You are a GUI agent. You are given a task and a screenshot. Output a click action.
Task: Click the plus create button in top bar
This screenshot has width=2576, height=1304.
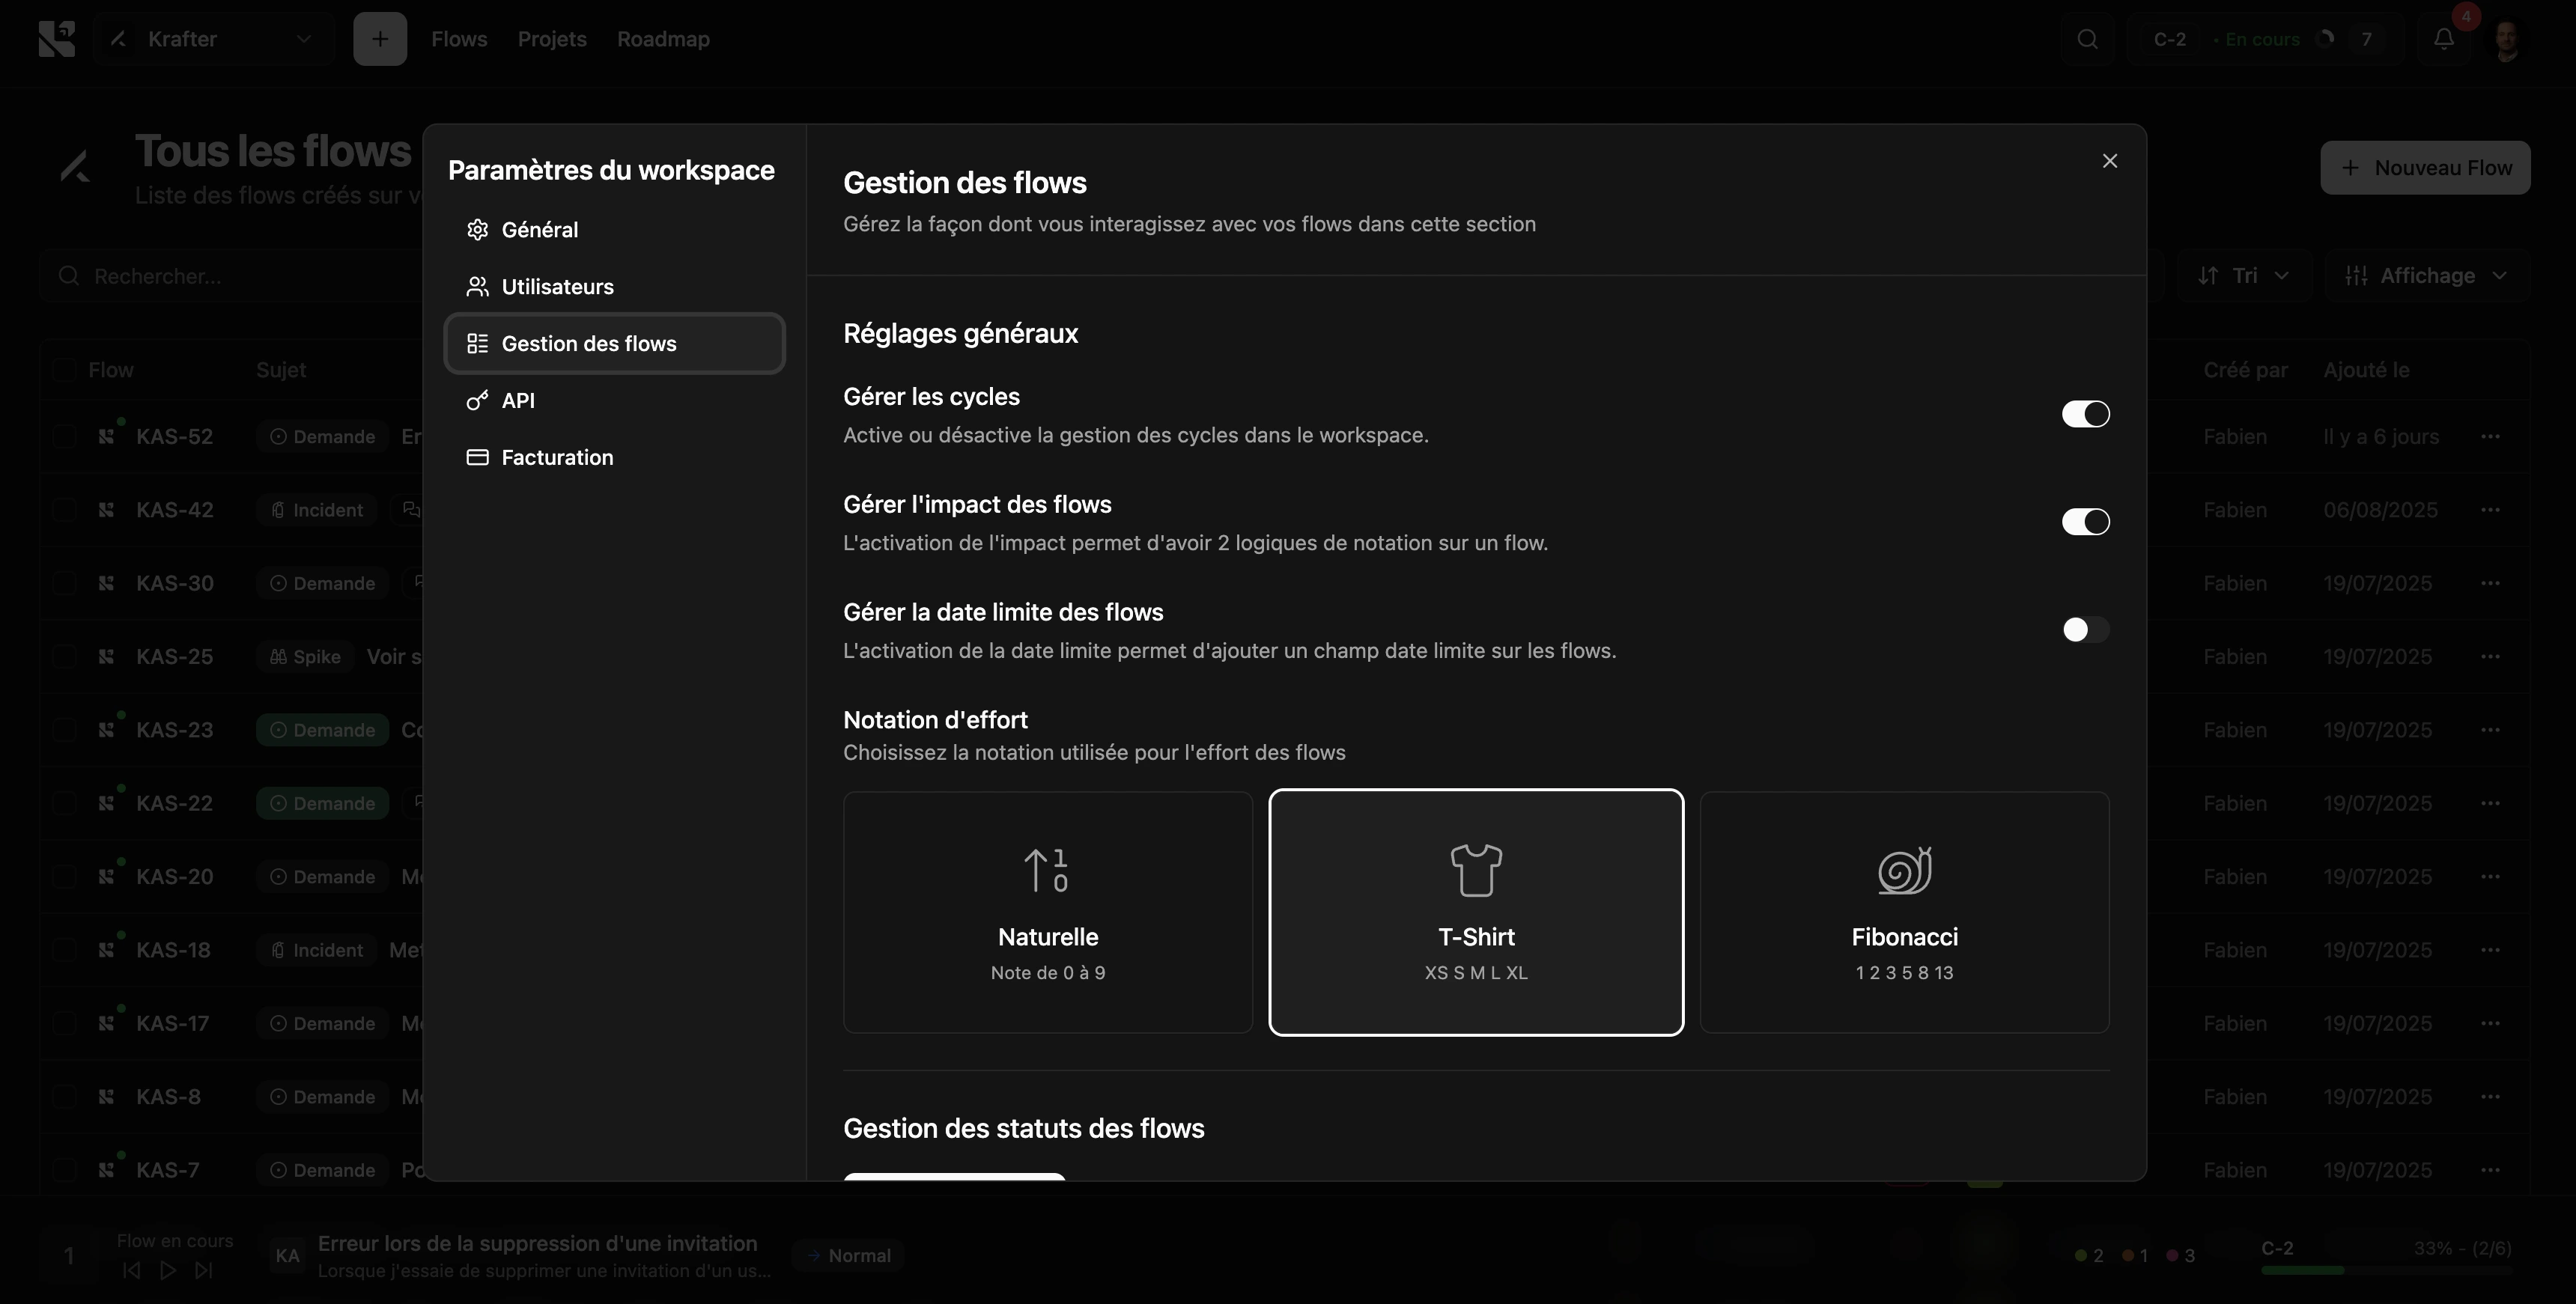click(x=380, y=39)
